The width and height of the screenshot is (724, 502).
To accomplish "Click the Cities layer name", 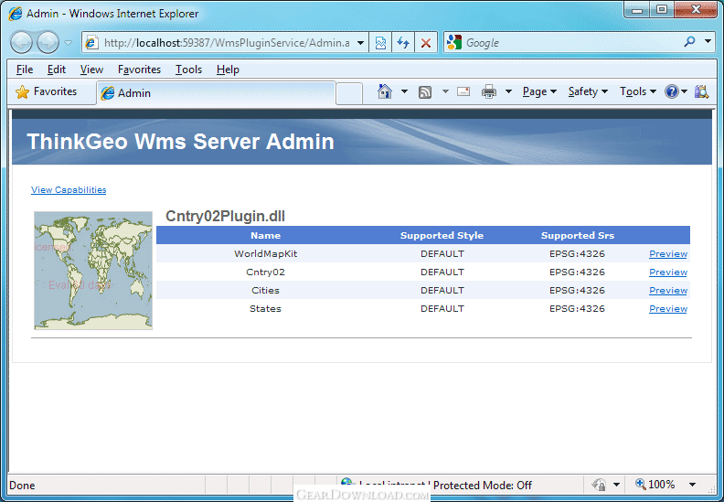I will pyautogui.click(x=265, y=291).
